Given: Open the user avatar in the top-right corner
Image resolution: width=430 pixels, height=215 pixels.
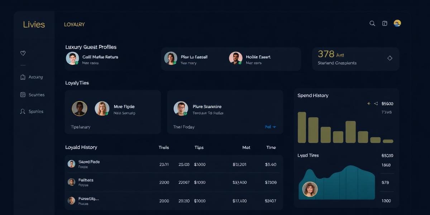Looking at the screenshot, I should click(x=397, y=23).
